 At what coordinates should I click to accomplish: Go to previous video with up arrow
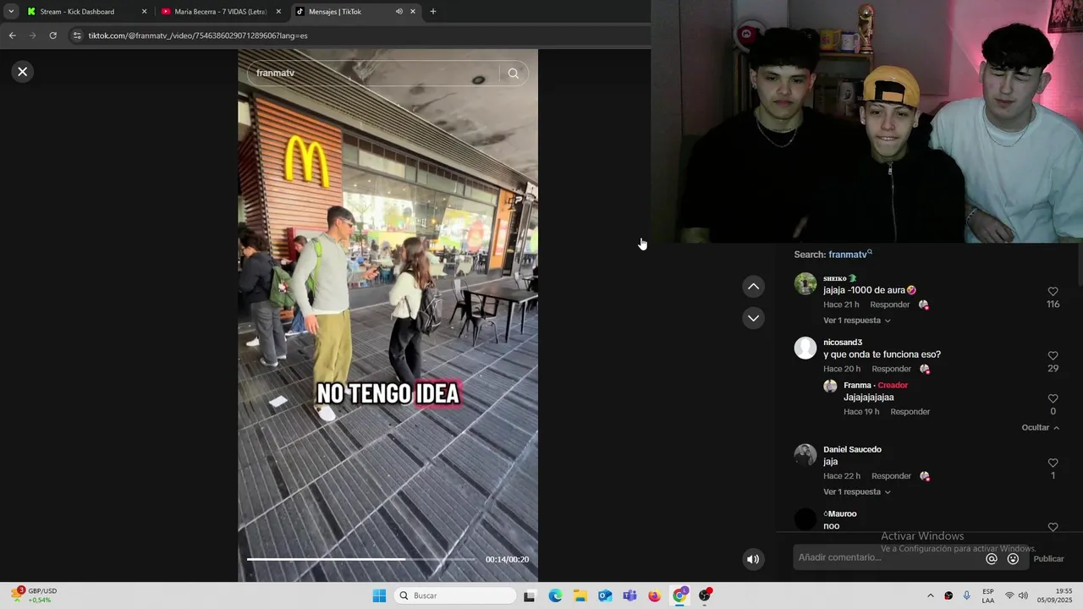[x=753, y=287]
